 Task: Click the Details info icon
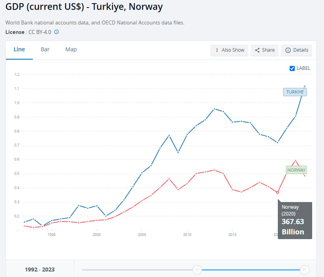288,50
